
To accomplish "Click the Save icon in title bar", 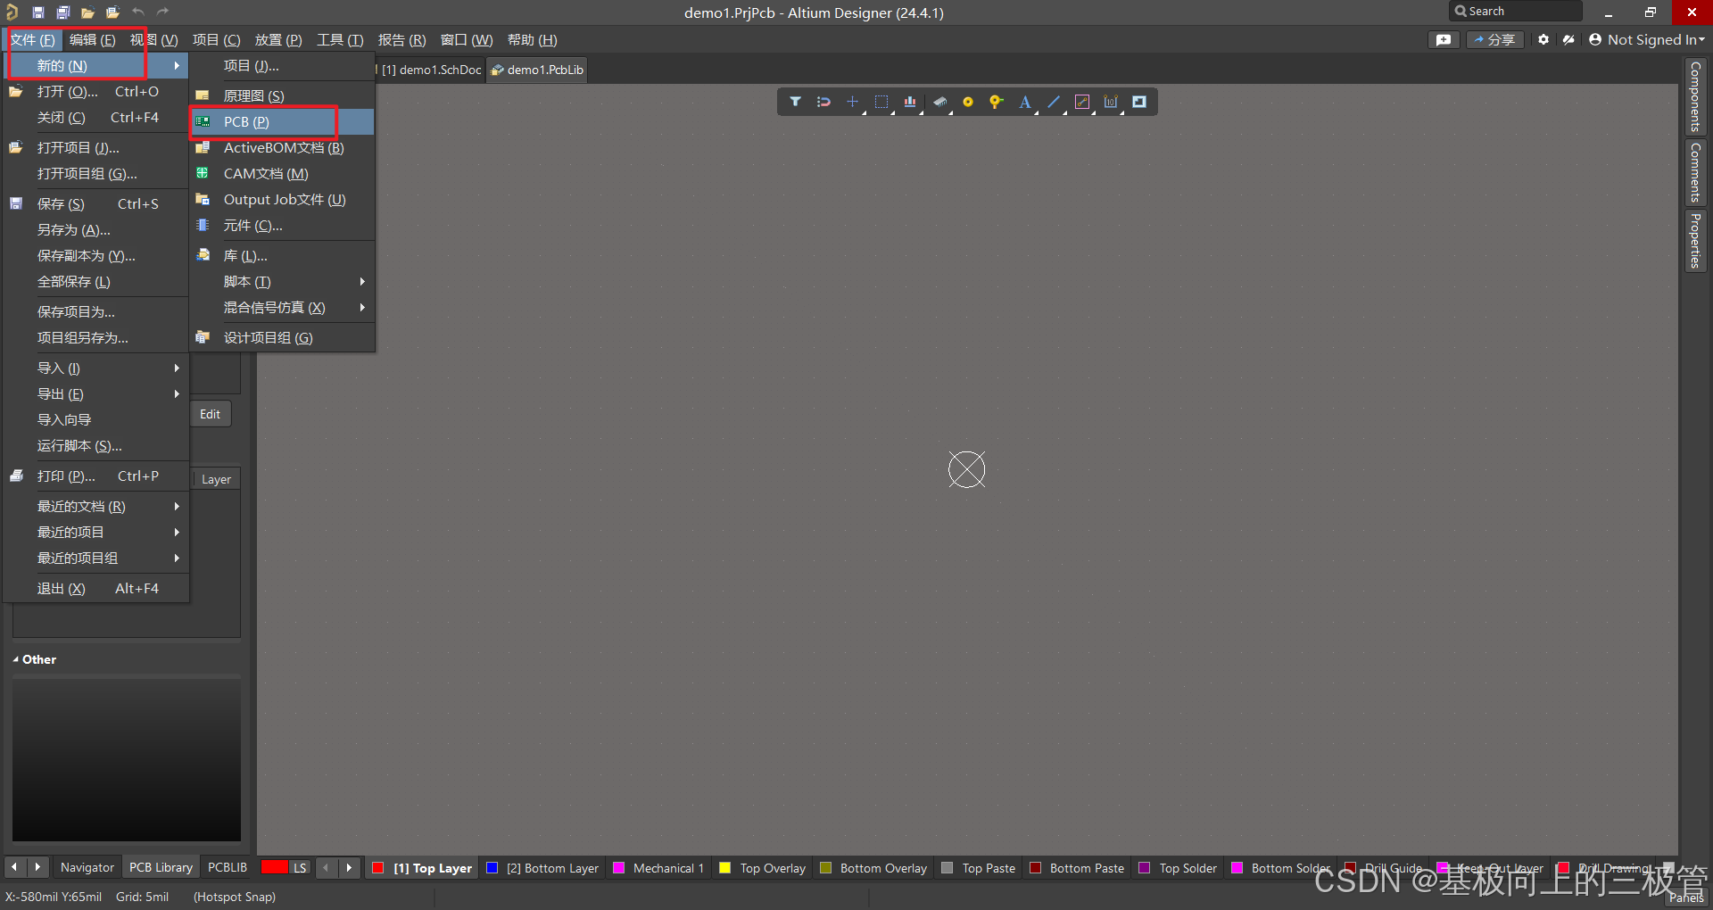I will (38, 12).
